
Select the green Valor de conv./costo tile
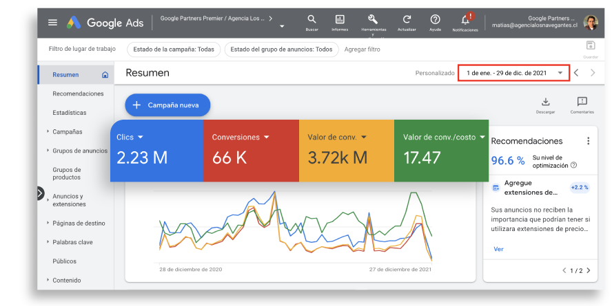442,151
